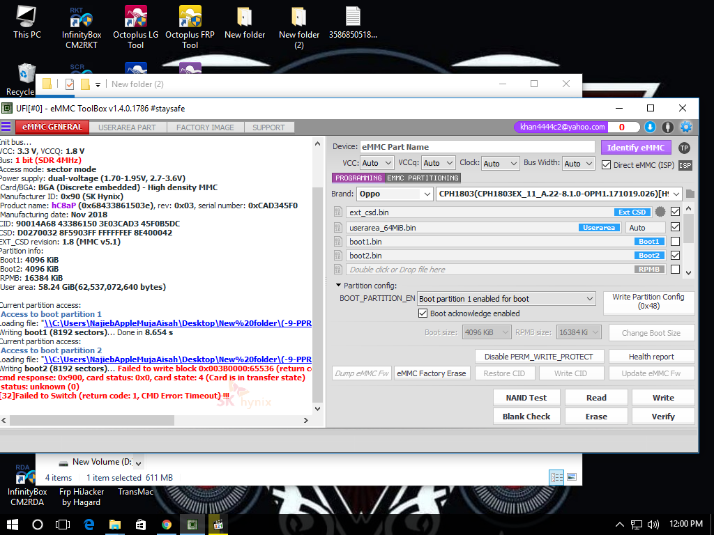The height and width of the screenshot is (535, 714).
Task: Click the folder browse icon beside model
Action: [x=690, y=194]
